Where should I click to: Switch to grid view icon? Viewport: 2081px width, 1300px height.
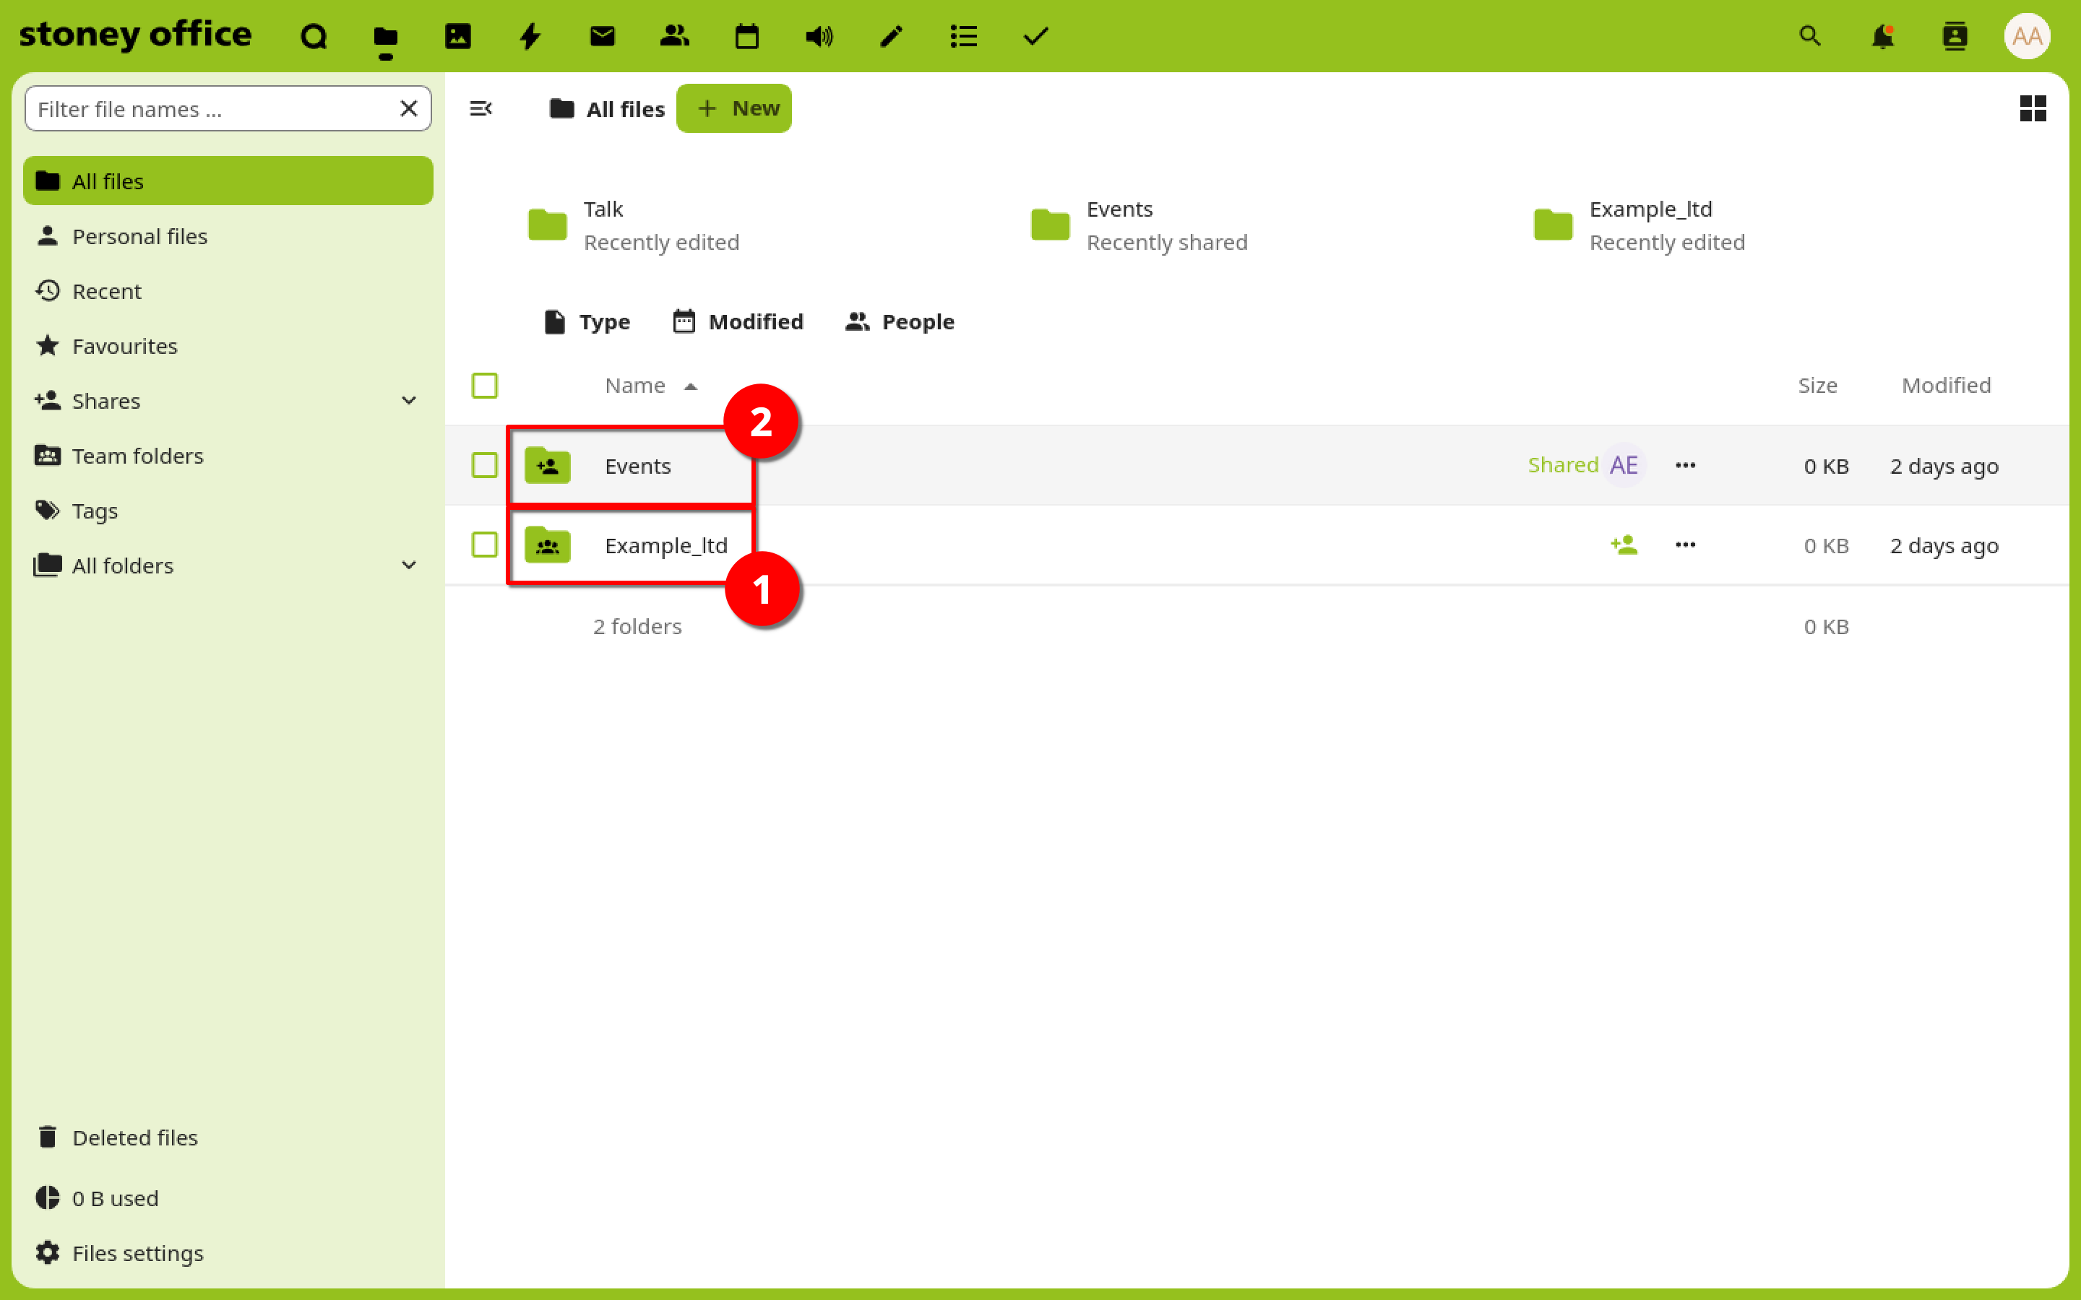pyautogui.click(x=2032, y=109)
